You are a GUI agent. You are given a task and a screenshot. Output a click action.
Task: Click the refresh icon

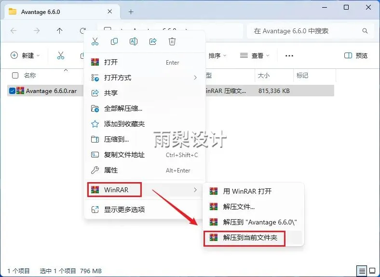(82, 31)
